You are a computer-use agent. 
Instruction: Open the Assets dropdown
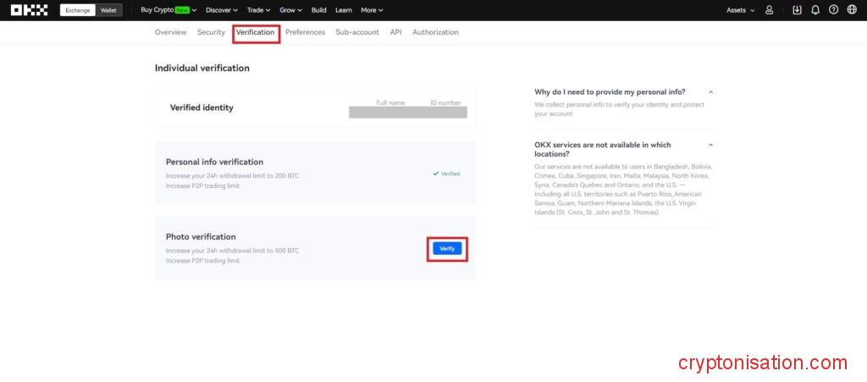[x=740, y=10]
